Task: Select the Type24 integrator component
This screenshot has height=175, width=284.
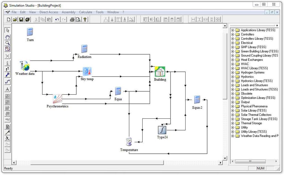Action: click(x=162, y=130)
